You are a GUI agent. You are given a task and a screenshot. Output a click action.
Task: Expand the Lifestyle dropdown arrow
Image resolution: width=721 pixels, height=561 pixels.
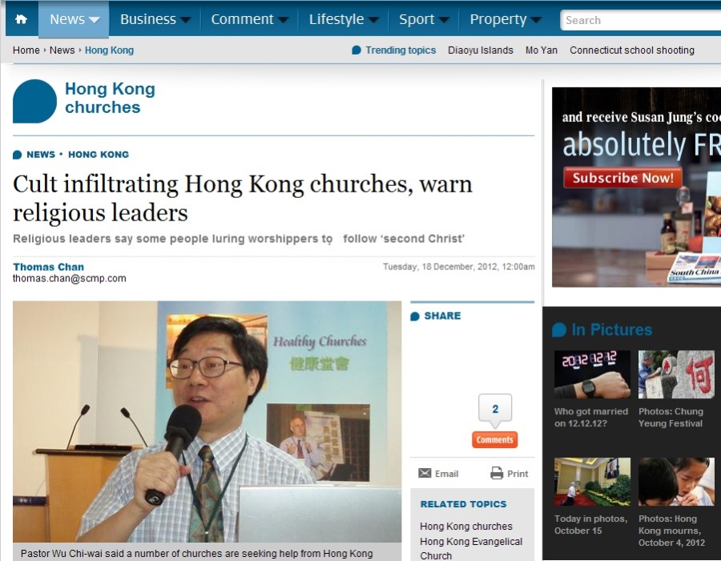[x=374, y=20]
